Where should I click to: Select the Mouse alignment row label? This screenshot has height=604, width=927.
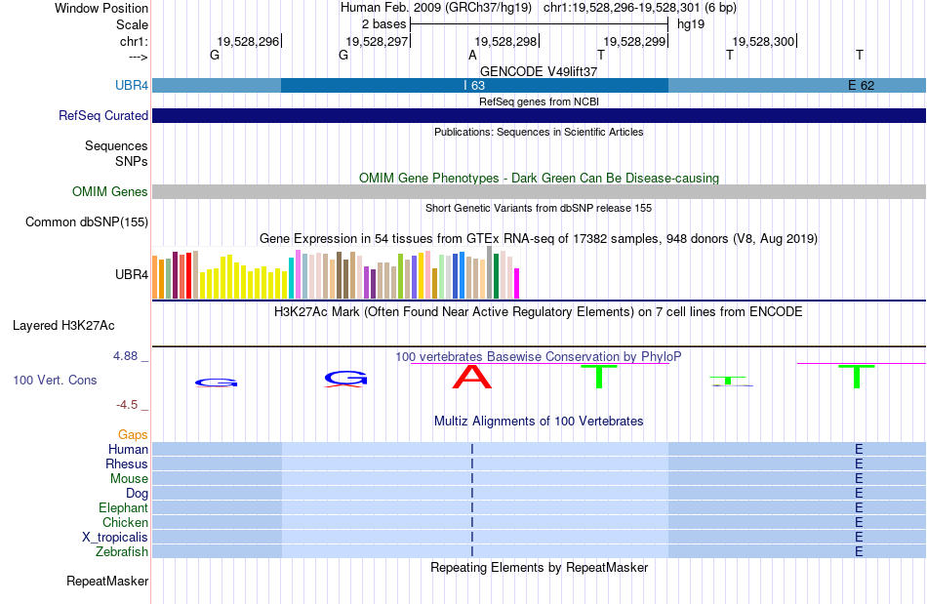[x=129, y=479]
